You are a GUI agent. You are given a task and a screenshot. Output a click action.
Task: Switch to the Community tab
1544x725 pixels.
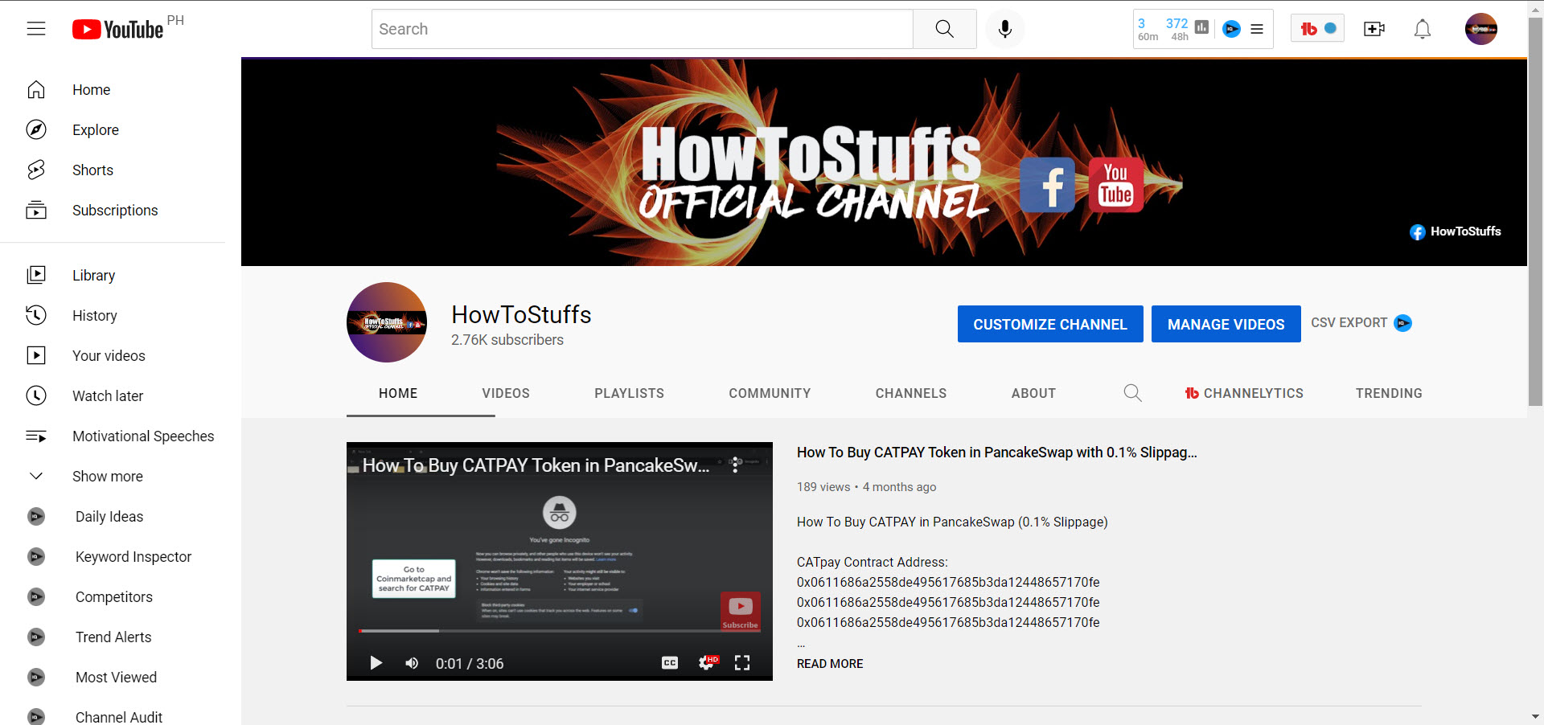point(770,393)
